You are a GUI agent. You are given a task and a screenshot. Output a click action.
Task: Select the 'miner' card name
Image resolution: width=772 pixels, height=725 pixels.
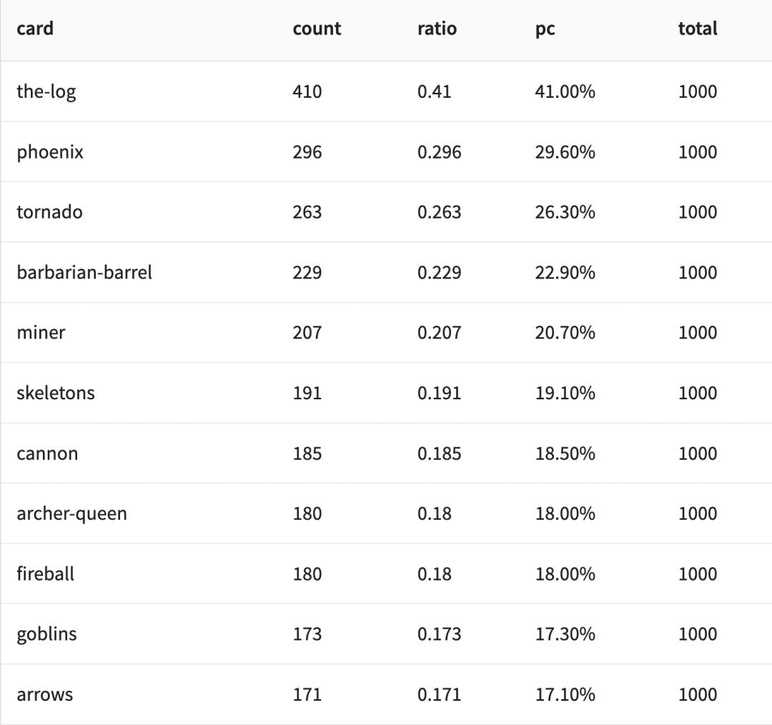pos(41,332)
